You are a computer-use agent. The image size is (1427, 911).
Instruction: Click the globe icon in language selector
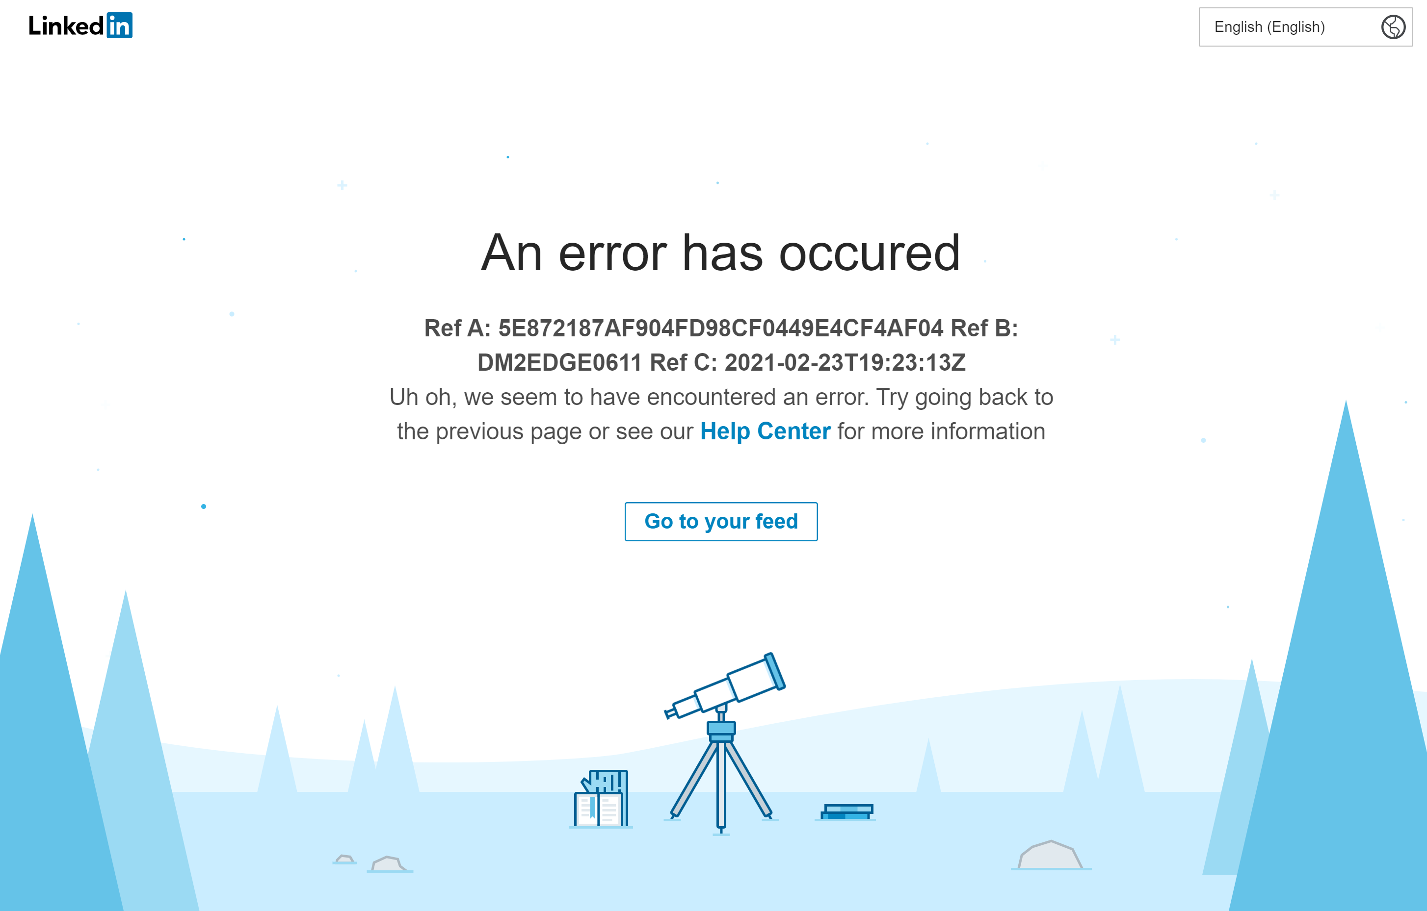click(1393, 26)
